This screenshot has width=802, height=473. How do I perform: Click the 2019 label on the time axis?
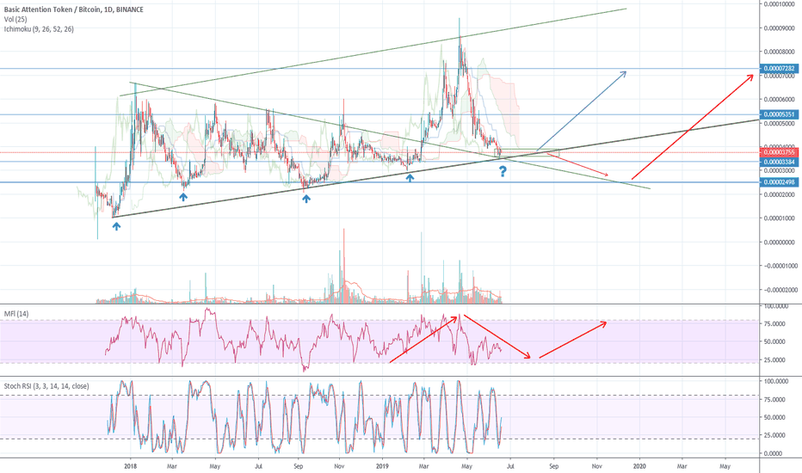pyautogui.click(x=383, y=466)
